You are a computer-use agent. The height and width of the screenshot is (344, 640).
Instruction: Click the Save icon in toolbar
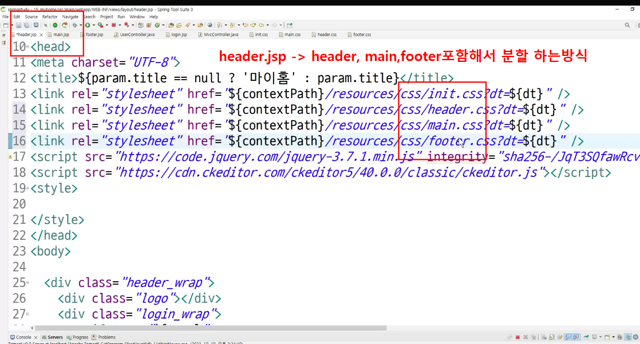point(18,25)
